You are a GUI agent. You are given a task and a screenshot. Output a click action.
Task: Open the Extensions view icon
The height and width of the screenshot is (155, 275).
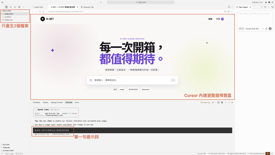pyautogui.click(x=19, y=7)
